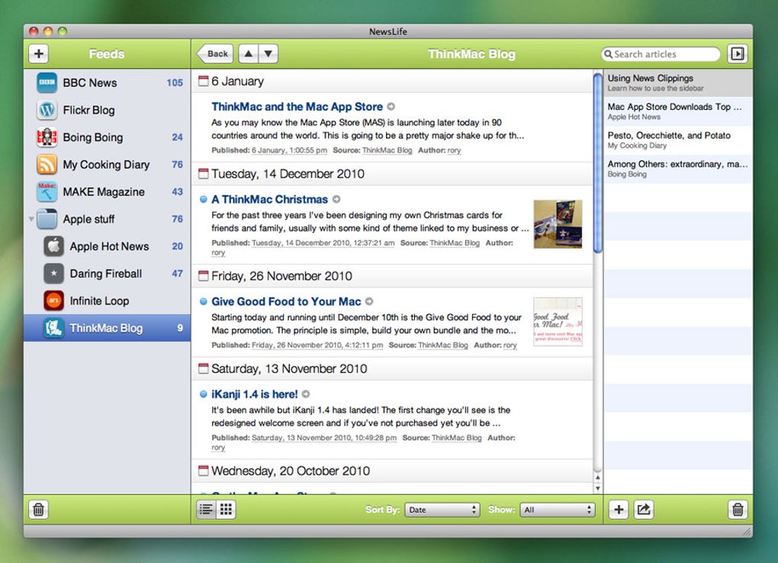Add a new clipping with plus button
778x563 pixels.
pos(619,510)
